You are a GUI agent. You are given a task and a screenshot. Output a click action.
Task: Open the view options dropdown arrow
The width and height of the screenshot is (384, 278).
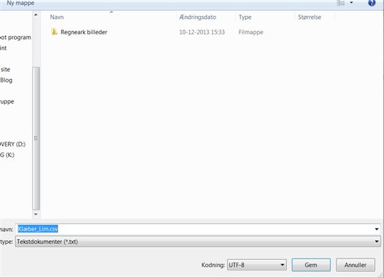351,3
